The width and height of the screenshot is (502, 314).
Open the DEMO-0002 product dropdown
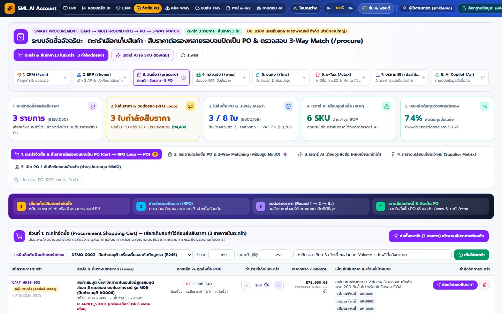pyautogui.click(x=130, y=255)
